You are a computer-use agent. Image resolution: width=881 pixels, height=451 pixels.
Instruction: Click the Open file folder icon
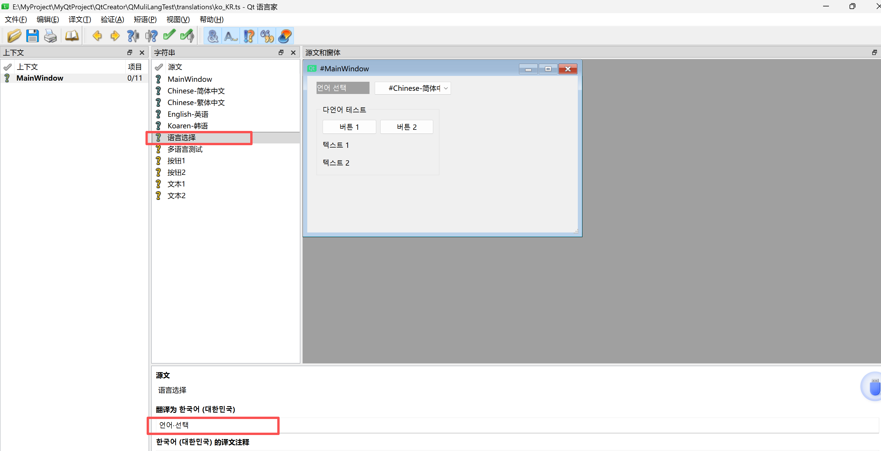pyautogui.click(x=14, y=36)
